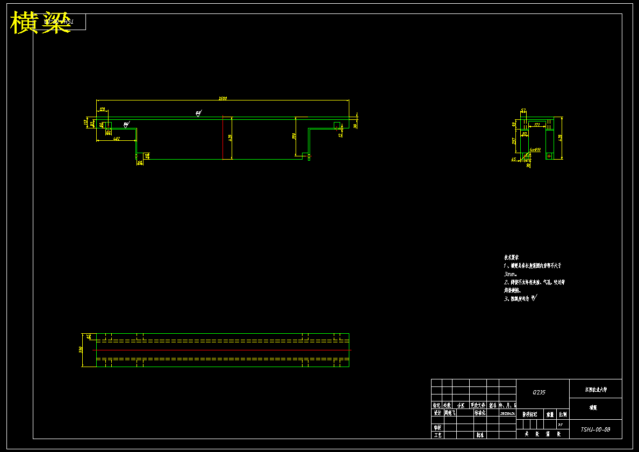Select the 更改文件 header cell
Screen dimensions: 639x452
coord(478,405)
